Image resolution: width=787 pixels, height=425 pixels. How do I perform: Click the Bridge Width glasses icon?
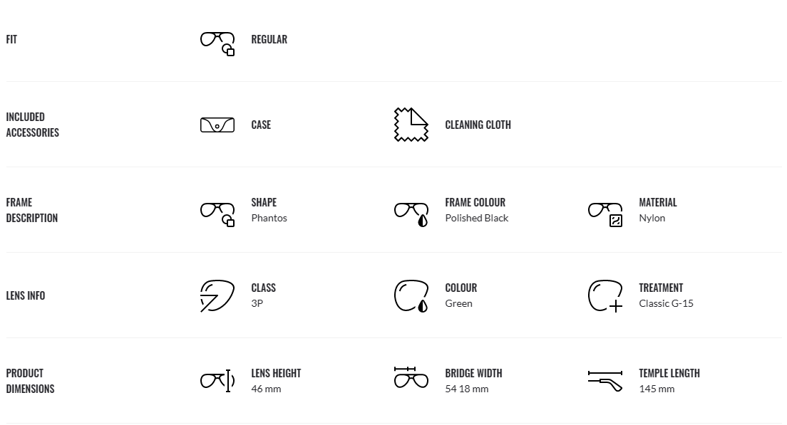point(411,377)
